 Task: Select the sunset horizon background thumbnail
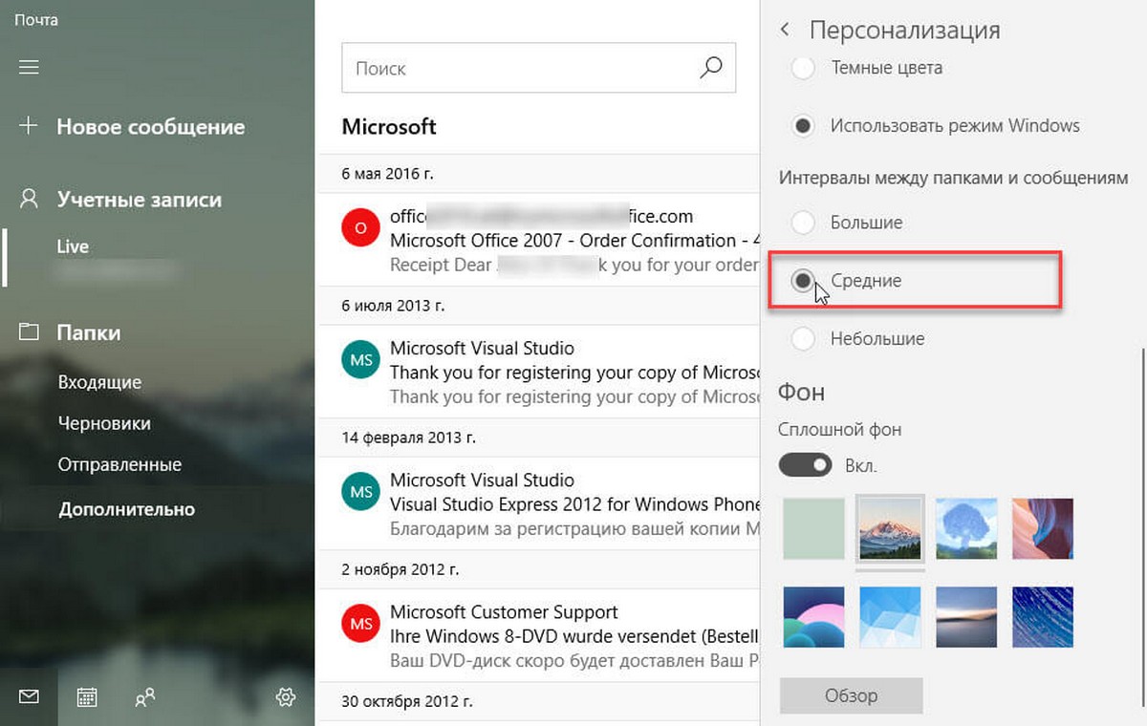[966, 618]
